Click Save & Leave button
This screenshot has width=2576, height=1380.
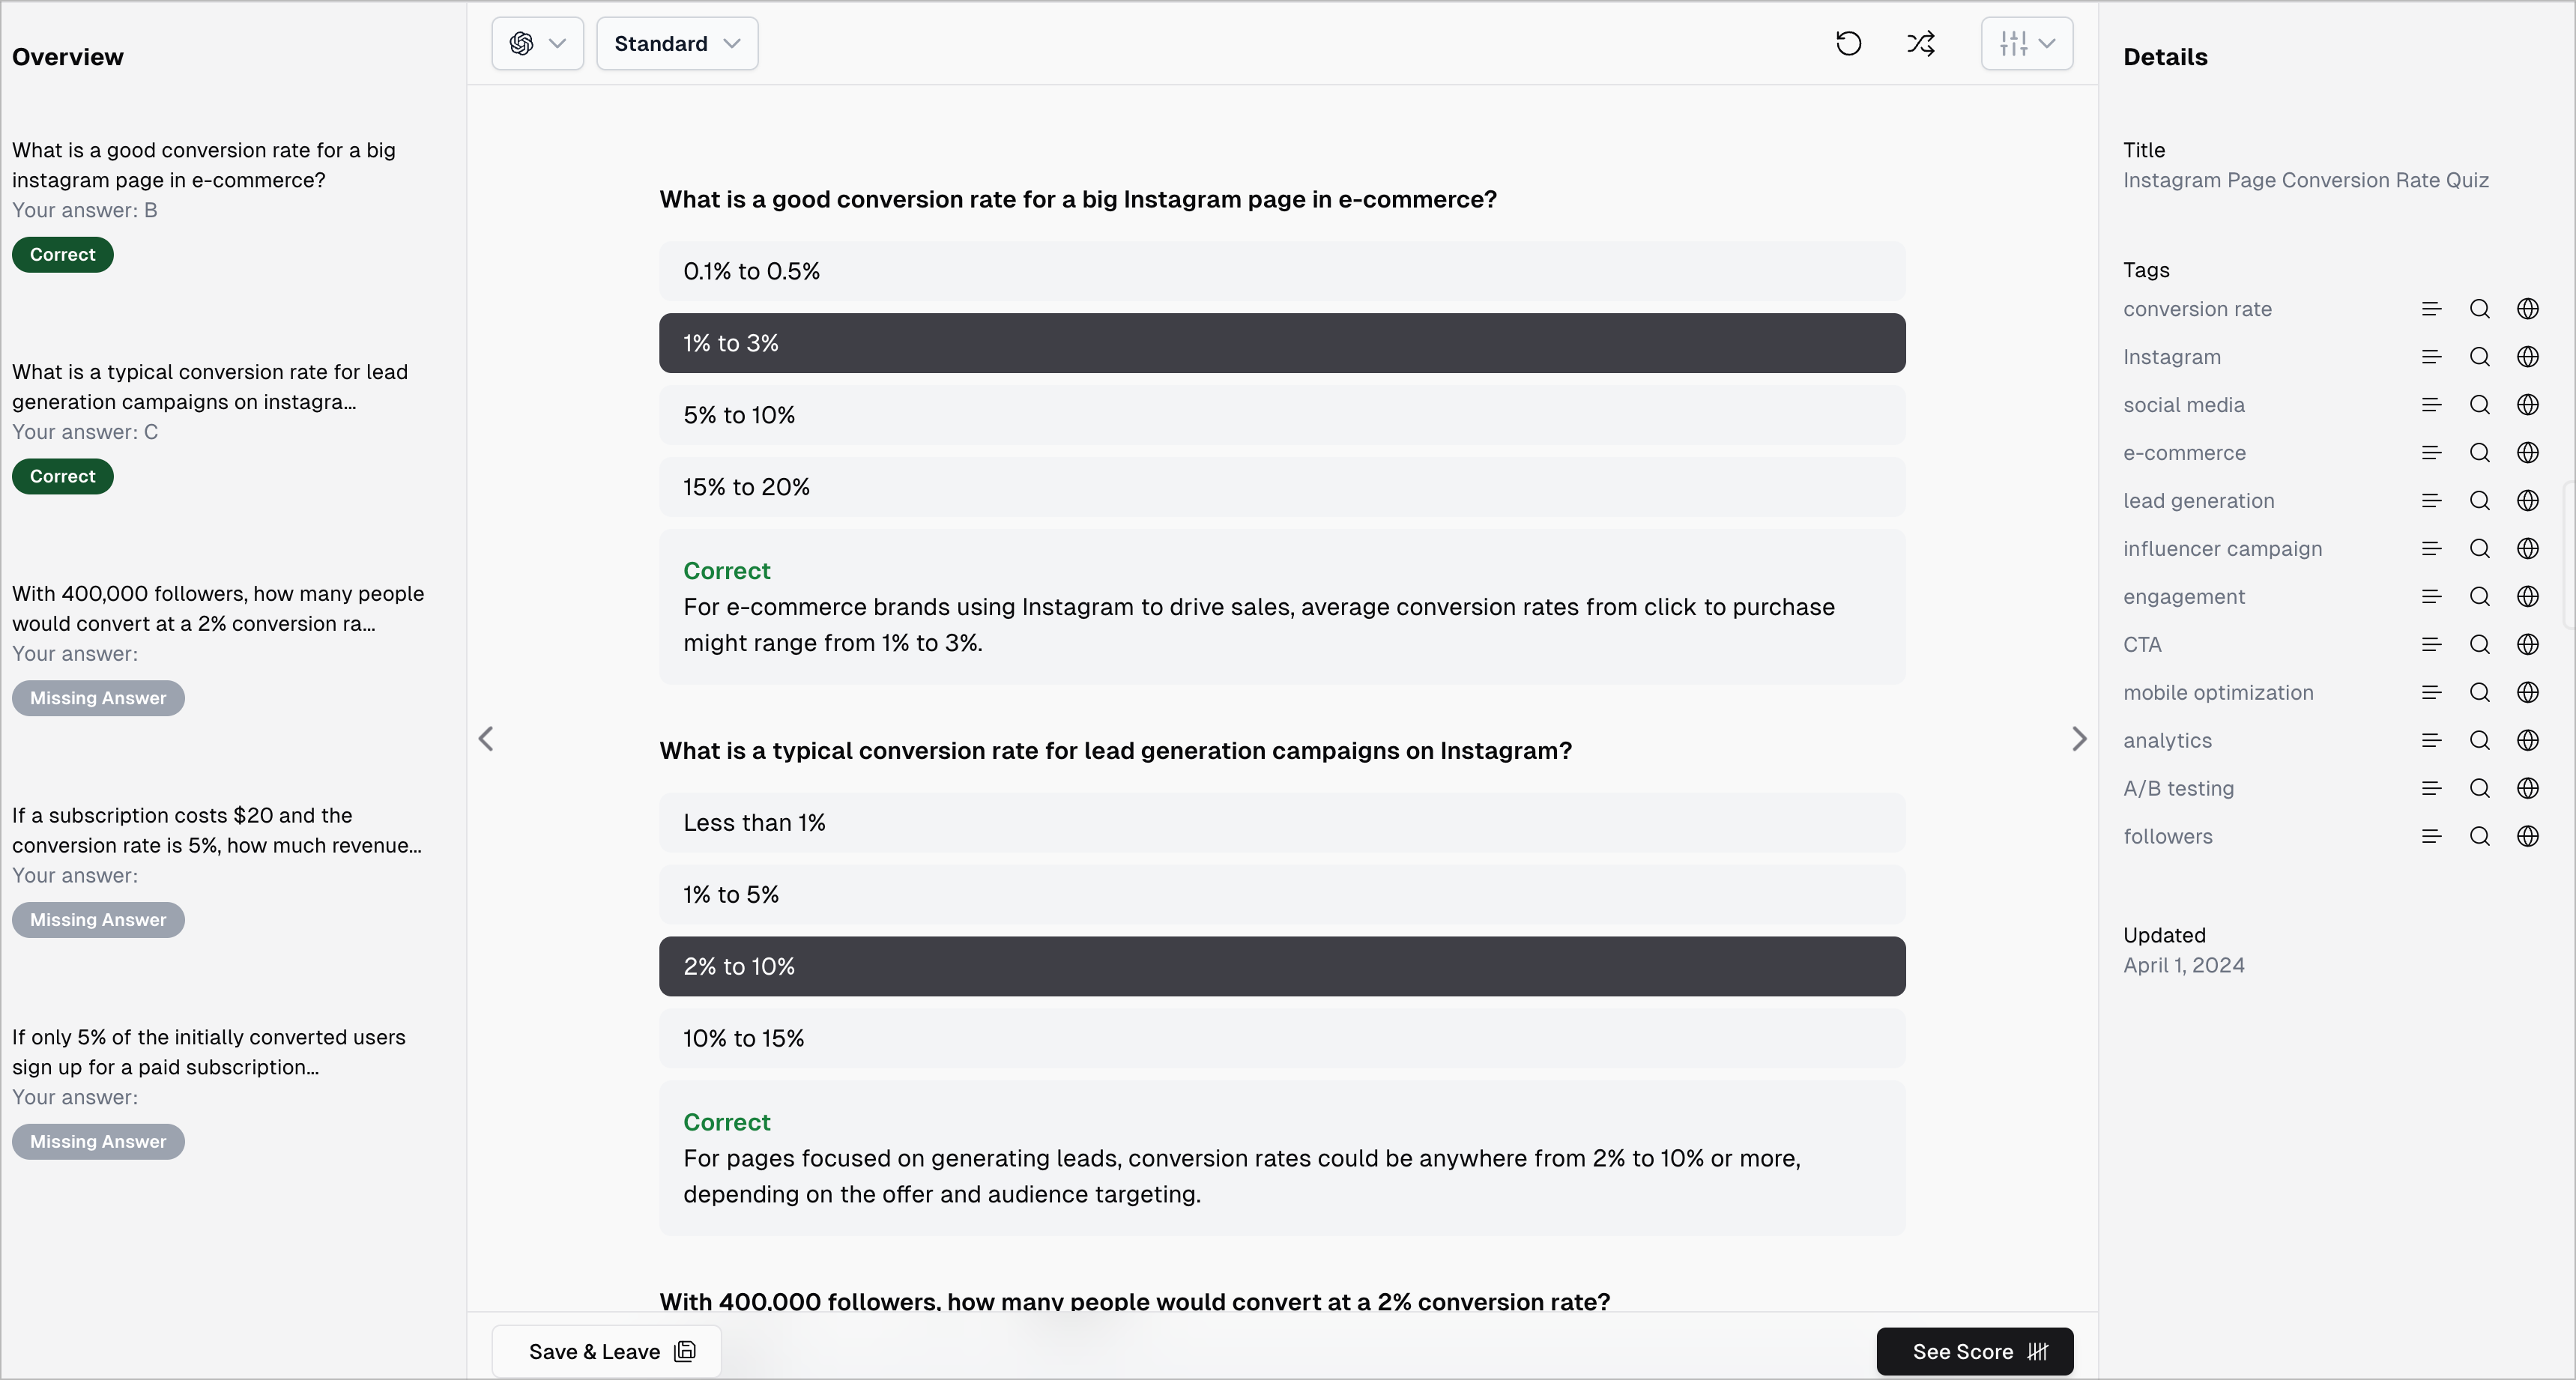[x=606, y=1351]
